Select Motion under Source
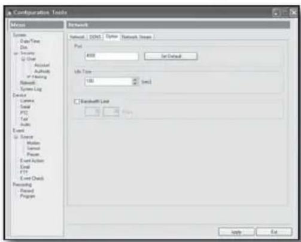301x242 pixels. click(x=34, y=143)
